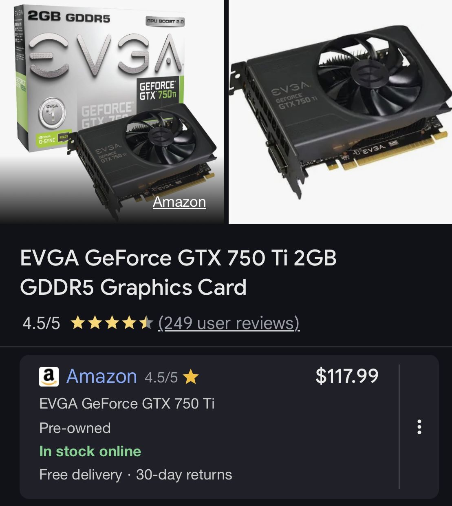The height and width of the screenshot is (506, 452).
Task: Open the Amazon seller name link
Action: pos(101,376)
